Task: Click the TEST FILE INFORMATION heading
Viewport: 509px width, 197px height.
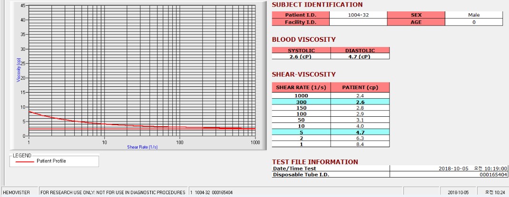Action: click(315, 162)
